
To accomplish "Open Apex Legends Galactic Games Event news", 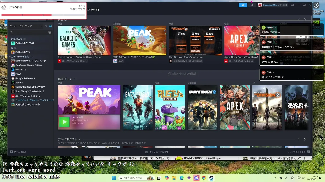I will (x=84, y=40).
